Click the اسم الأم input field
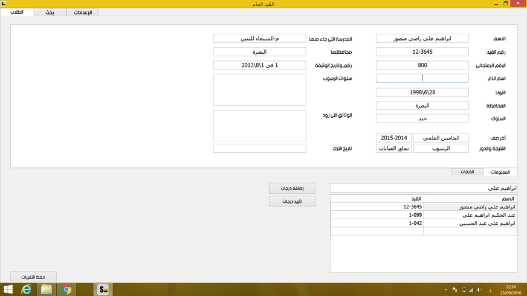Viewport: 527px width, 296px height. click(x=422, y=78)
